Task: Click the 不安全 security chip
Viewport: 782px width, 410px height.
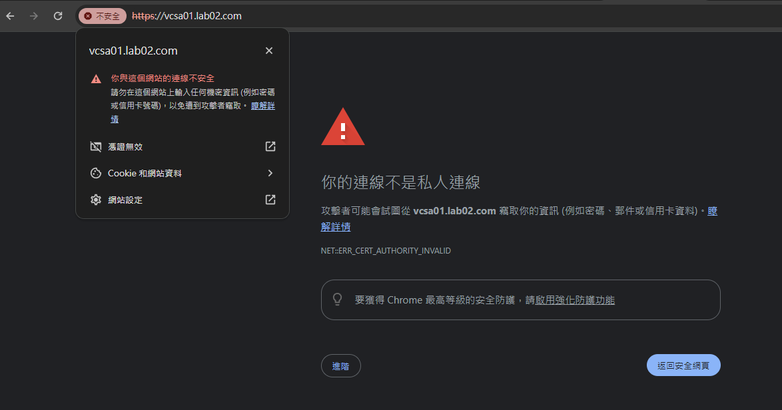Action: [x=102, y=16]
